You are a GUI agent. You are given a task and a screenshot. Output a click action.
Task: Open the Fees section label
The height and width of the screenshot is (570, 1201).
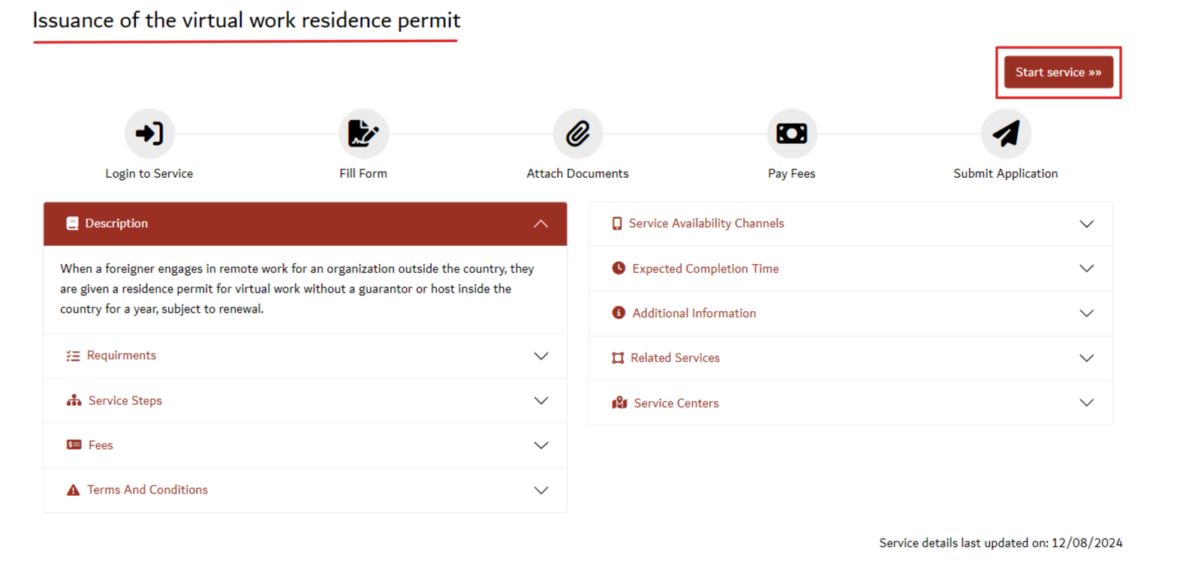101,445
